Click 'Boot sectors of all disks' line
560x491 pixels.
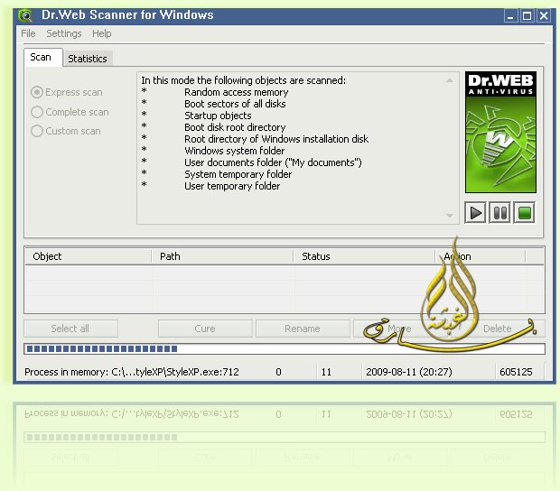[x=235, y=104]
